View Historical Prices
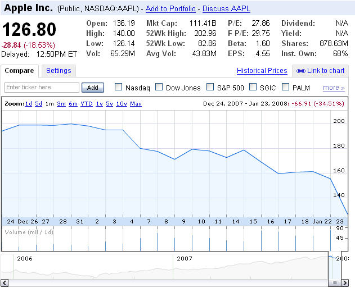Screen dimensions: 355x288 coord(262,71)
